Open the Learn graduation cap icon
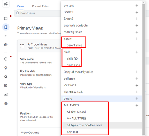The height and width of the screenshot is (136, 149). 6,103
